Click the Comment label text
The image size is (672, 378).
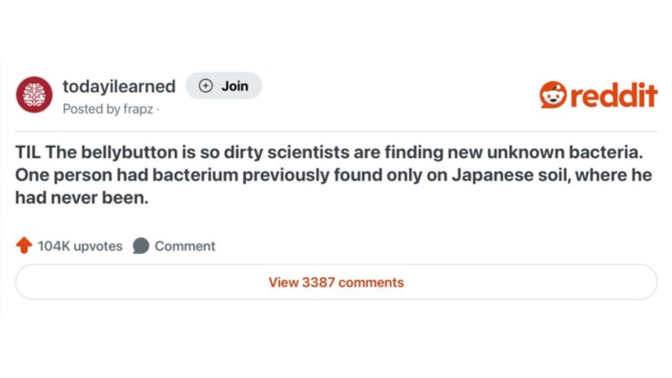tap(185, 246)
